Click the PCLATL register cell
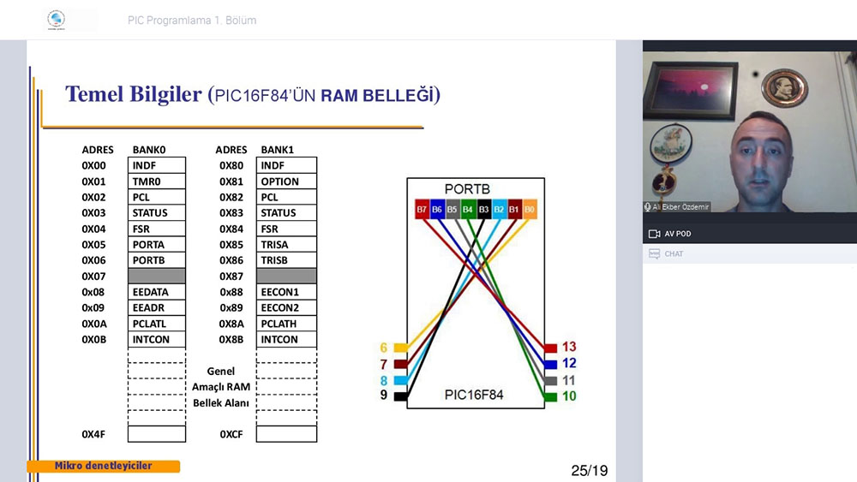857x482 pixels. point(157,324)
